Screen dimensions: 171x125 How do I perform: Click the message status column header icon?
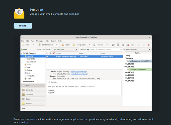pyautogui.click(x=47, y=53)
